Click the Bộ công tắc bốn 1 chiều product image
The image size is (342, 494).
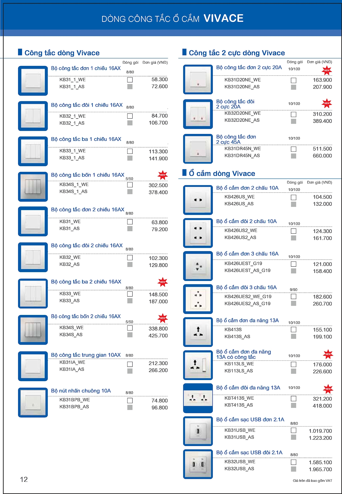[x=33, y=187]
